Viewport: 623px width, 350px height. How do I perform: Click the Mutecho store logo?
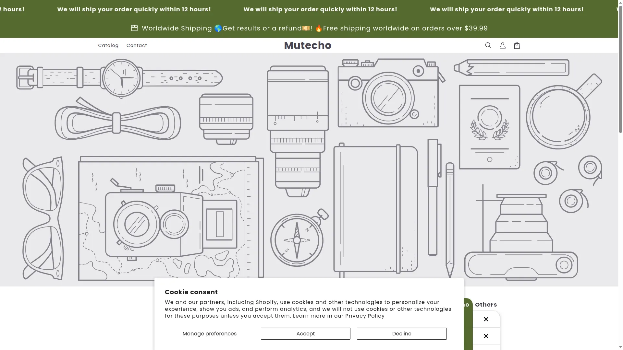(x=308, y=45)
